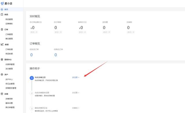The height and width of the screenshot is (113, 185).
Task: Click the 总订单金额(元) label
Action: pos(36,22)
